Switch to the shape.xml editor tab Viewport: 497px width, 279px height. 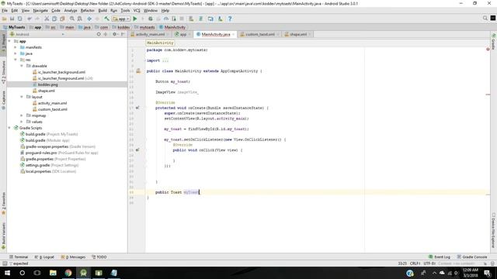(298, 34)
